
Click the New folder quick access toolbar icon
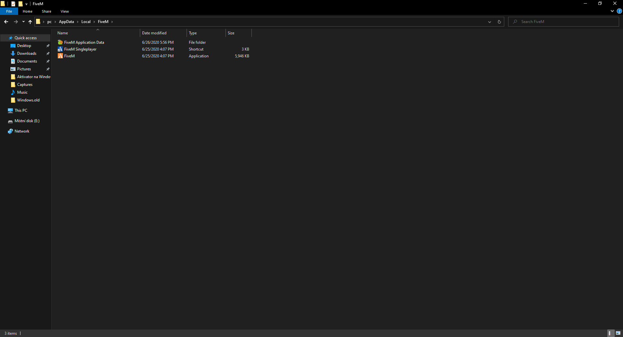pyautogui.click(x=20, y=4)
